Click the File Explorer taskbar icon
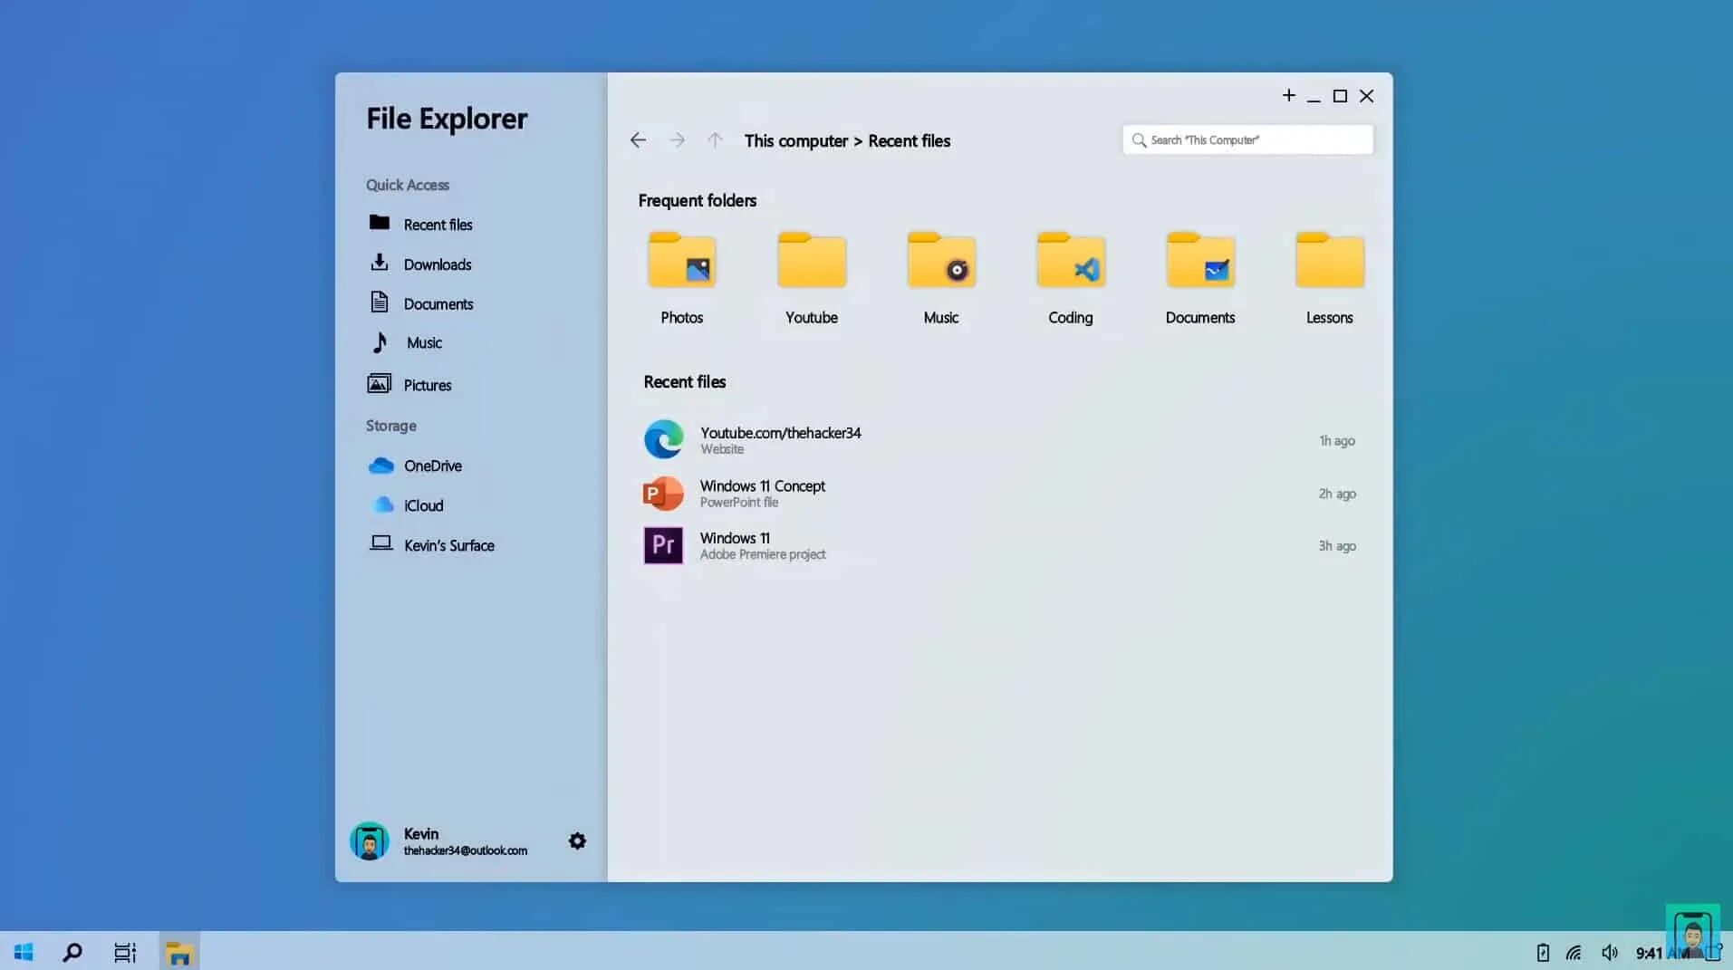Image resolution: width=1733 pixels, height=970 pixels. click(179, 952)
